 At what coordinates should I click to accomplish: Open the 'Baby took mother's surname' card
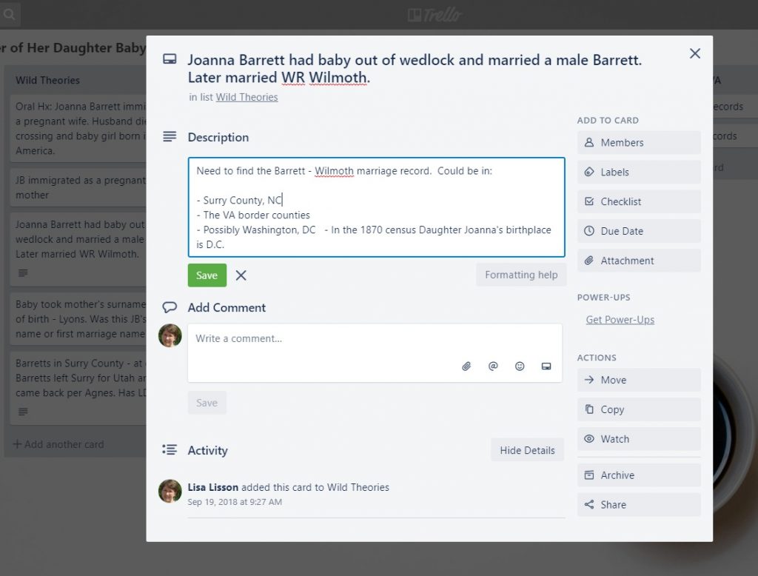click(78, 319)
